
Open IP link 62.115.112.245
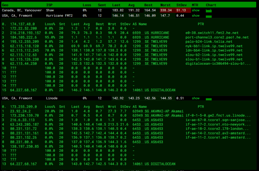[25, 50]
